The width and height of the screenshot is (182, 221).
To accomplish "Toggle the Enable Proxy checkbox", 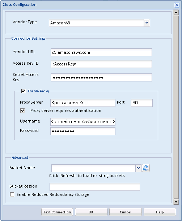I will [23, 91].
